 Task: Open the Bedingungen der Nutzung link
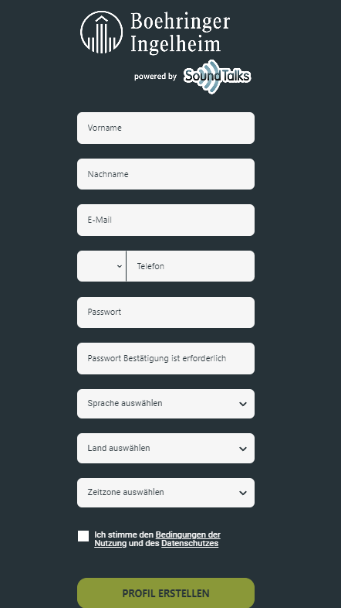188,535
